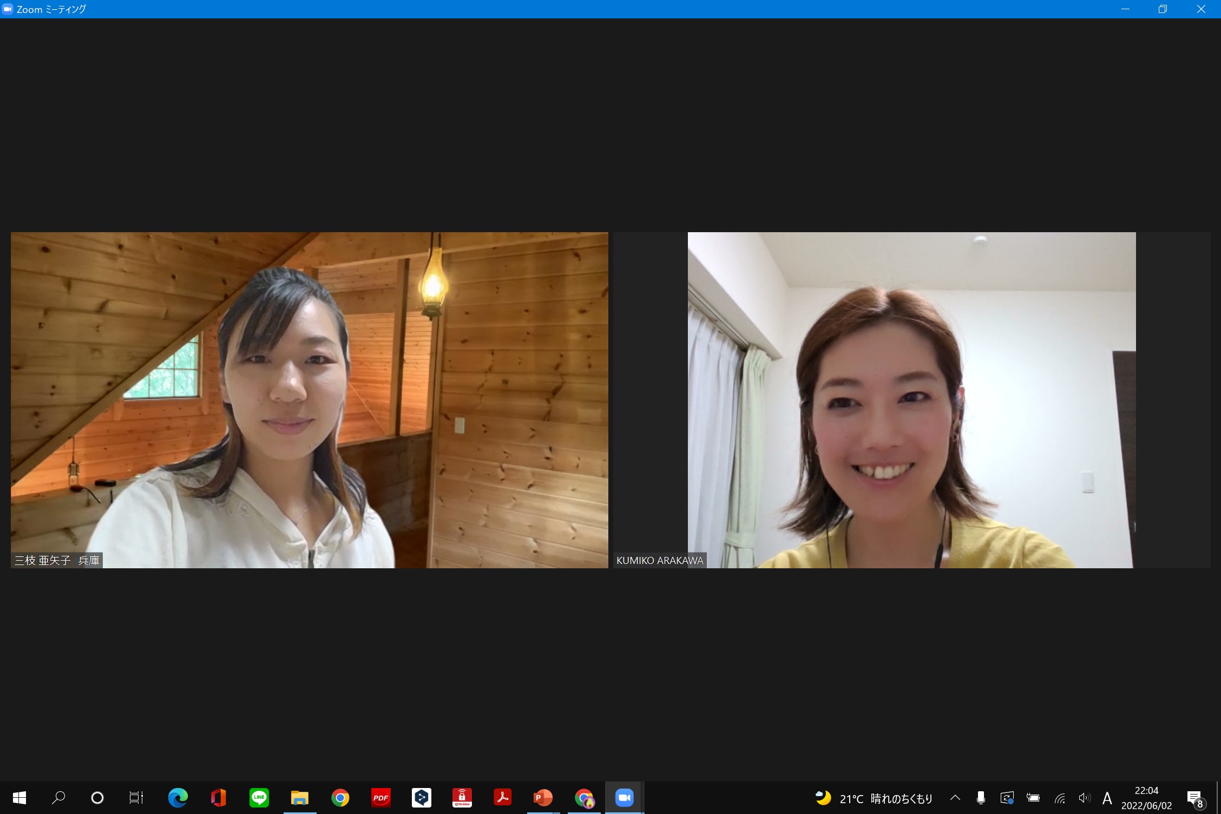The width and height of the screenshot is (1221, 814).
Task: Close the Zoom meeting window
Action: click(x=1201, y=9)
